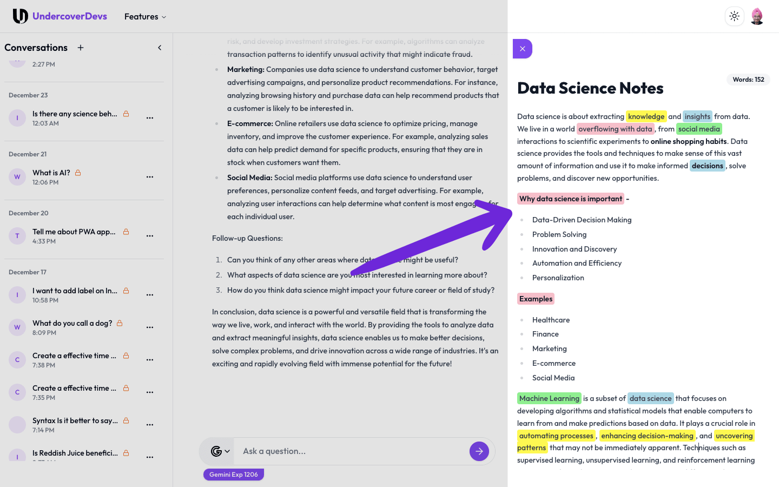Open the user profile avatar
Image resolution: width=779 pixels, height=487 pixels.
(x=757, y=16)
